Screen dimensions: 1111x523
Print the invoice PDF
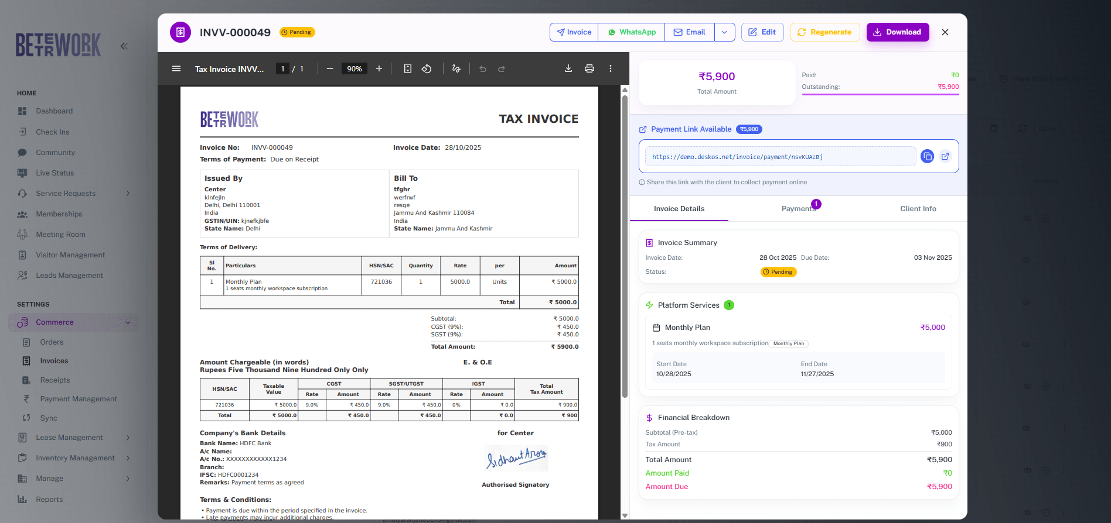[589, 68]
